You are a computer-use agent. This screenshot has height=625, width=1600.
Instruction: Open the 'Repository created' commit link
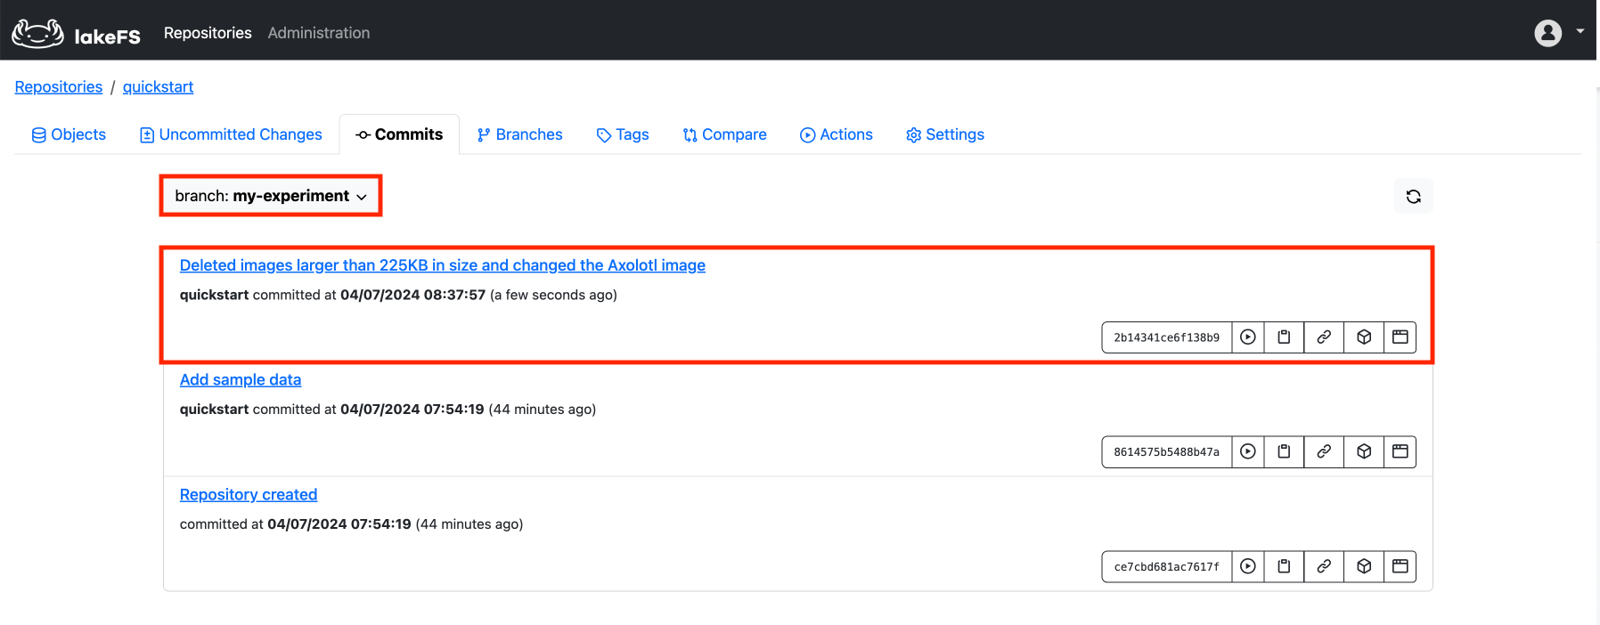pyautogui.click(x=249, y=495)
